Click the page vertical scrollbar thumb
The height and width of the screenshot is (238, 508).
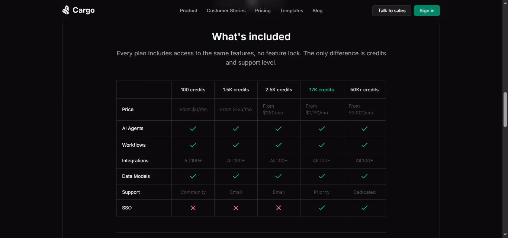coord(505,110)
